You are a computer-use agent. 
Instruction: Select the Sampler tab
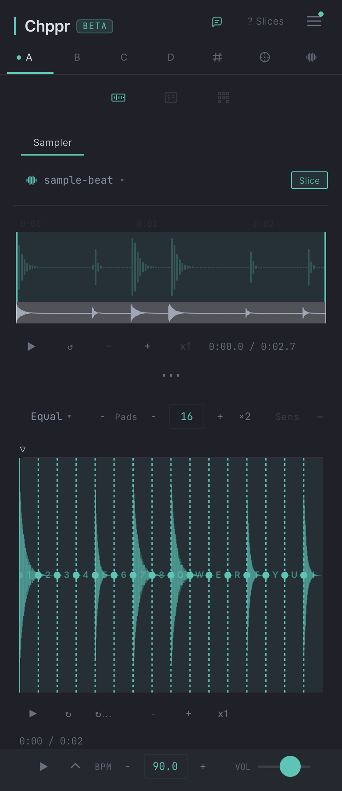[x=53, y=143]
